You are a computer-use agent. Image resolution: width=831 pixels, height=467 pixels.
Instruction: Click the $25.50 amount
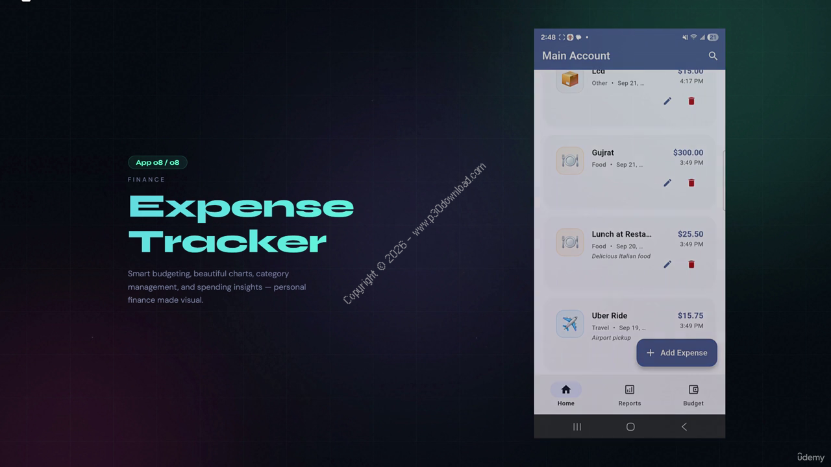pyautogui.click(x=690, y=234)
